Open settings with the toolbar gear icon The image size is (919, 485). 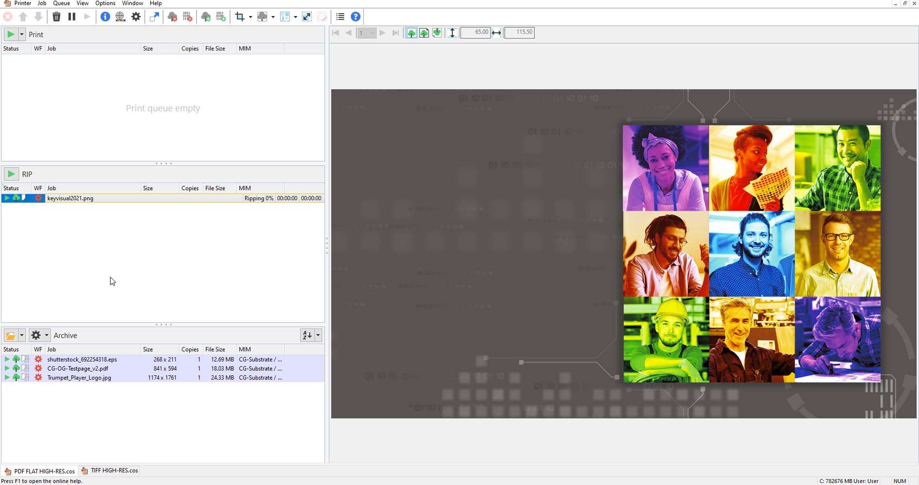[136, 17]
